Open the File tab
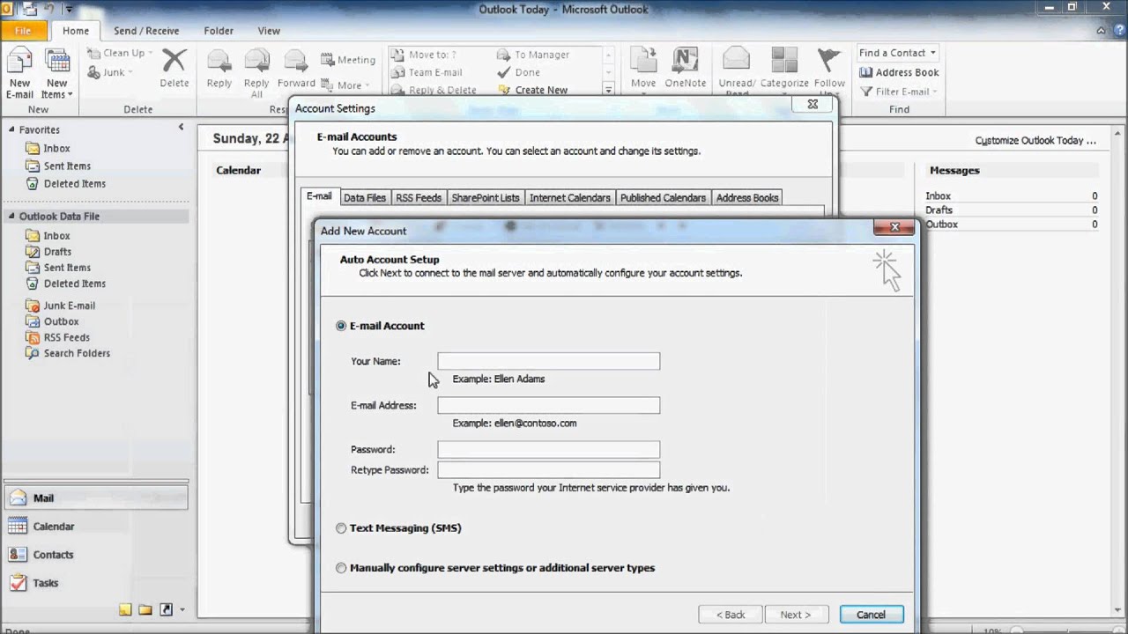This screenshot has height=634, width=1128. pos(23,30)
